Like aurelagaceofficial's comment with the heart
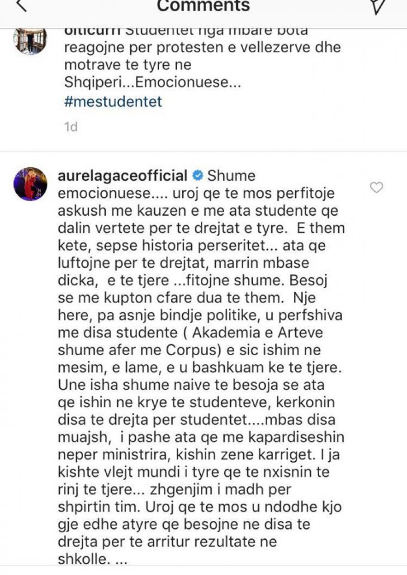407x575 pixels. point(376,187)
